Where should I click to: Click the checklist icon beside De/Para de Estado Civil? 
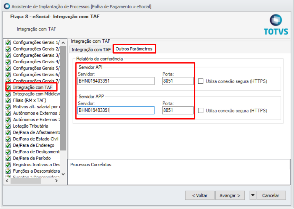[8, 139]
